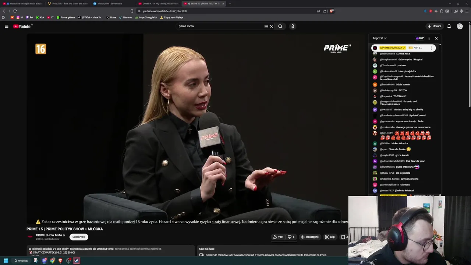This screenshot has width=471, height=265.
Task: Open the YouTube account avatar menu
Action: click(460, 26)
